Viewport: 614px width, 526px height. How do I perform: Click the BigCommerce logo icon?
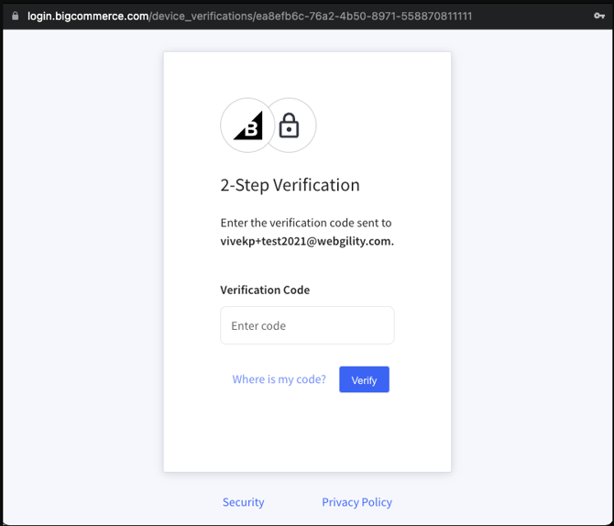pyautogui.click(x=247, y=126)
